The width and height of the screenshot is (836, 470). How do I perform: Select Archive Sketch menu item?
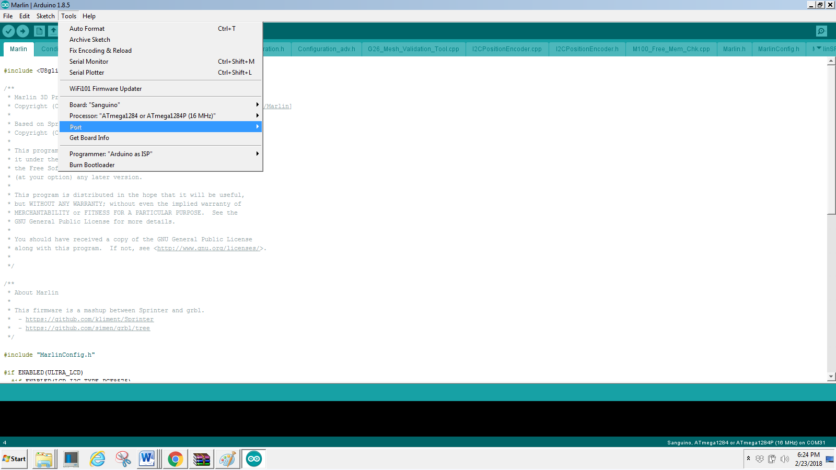161,40
